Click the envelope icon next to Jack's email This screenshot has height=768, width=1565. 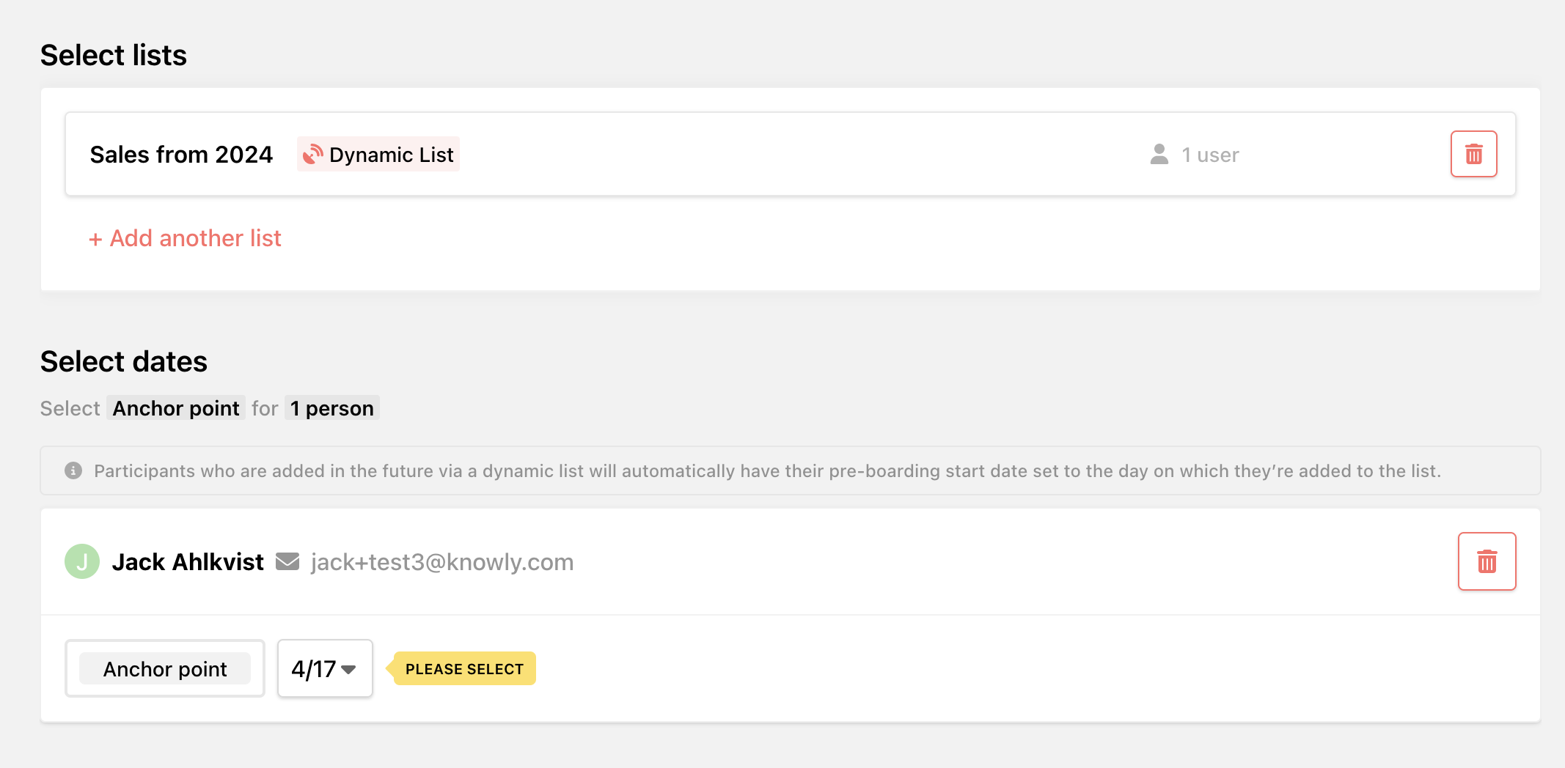coord(287,562)
